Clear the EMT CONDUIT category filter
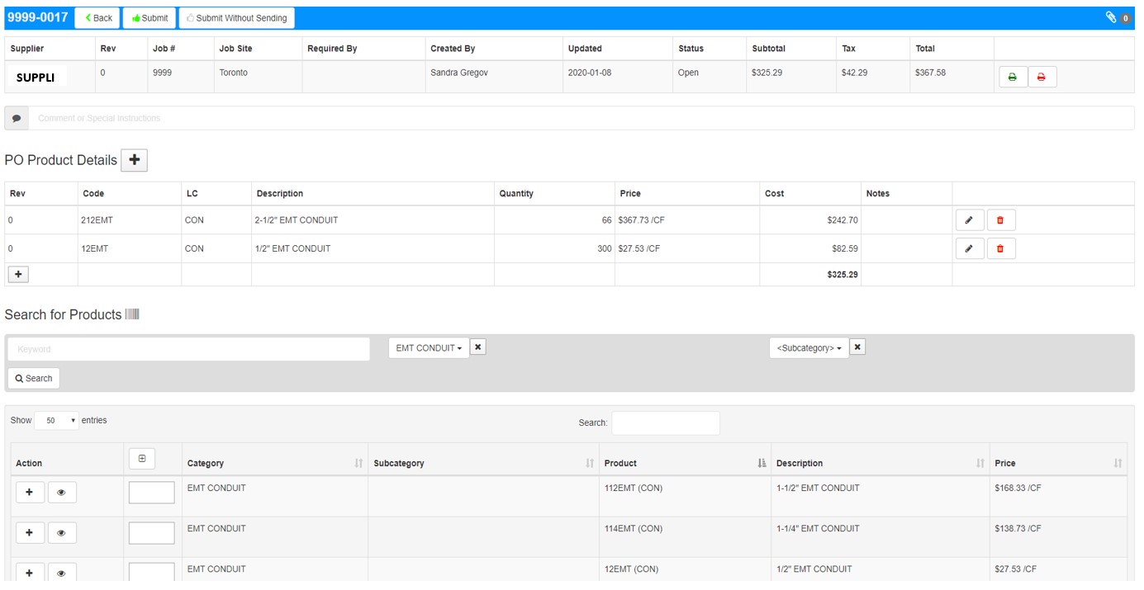The width and height of the screenshot is (1144, 590). click(478, 347)
